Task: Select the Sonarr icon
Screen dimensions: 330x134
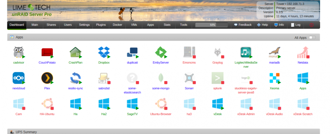Action: click(x=189, y=78)
